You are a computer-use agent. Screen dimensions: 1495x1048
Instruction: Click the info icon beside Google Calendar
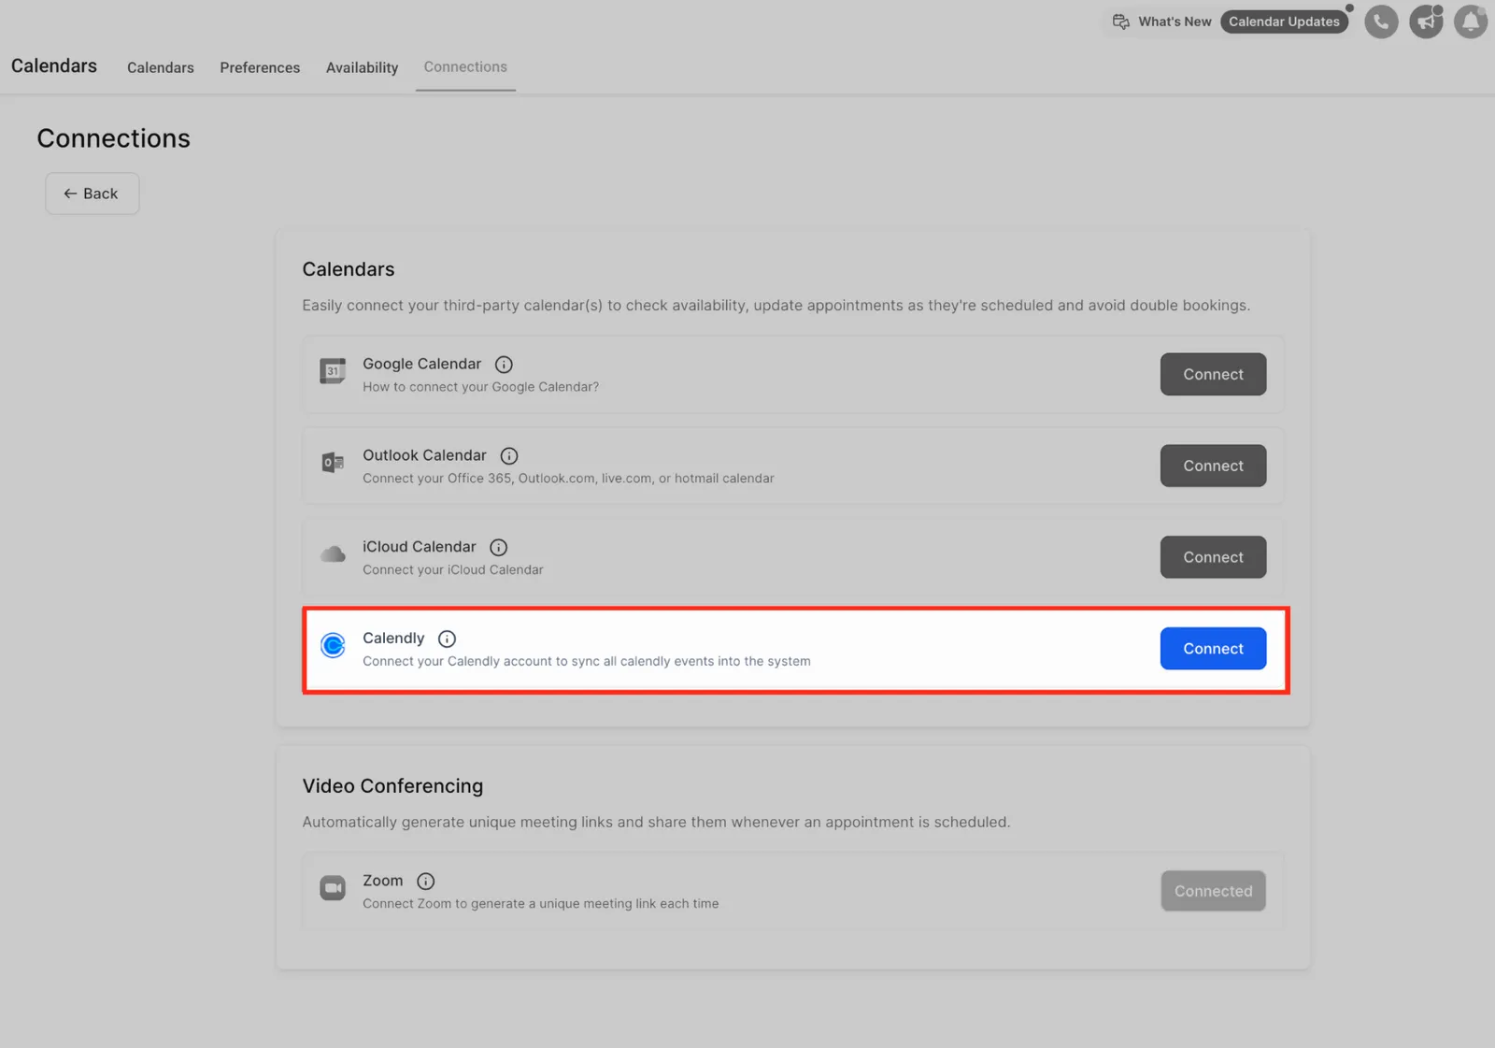(504, 365)
